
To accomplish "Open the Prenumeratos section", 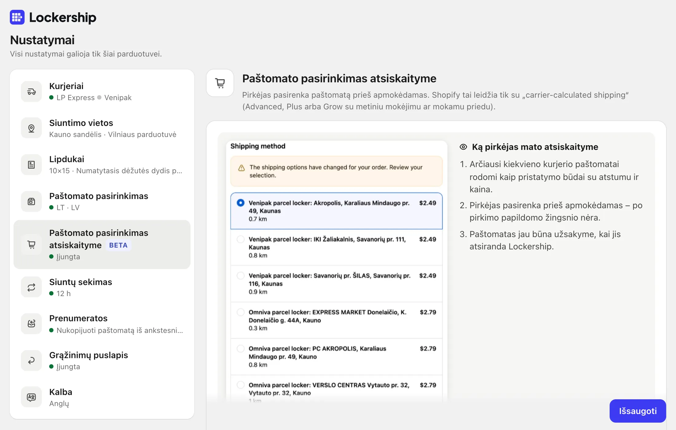I will click(102, 324).
